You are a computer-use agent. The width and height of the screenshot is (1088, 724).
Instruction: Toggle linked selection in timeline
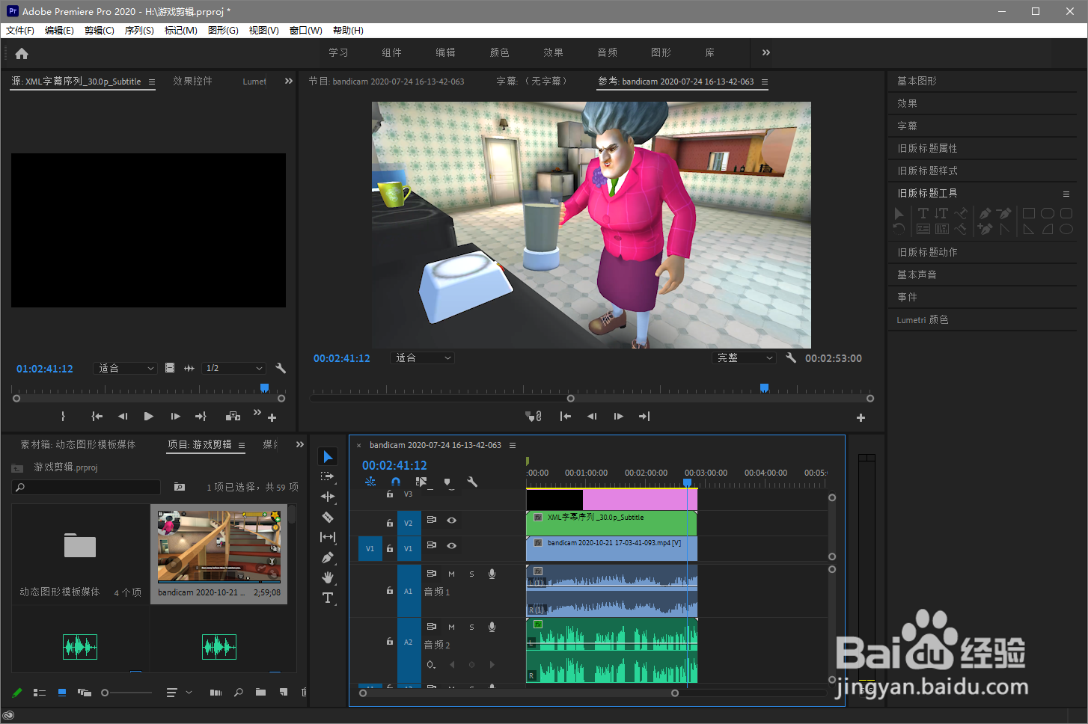[x=421, y=482]
